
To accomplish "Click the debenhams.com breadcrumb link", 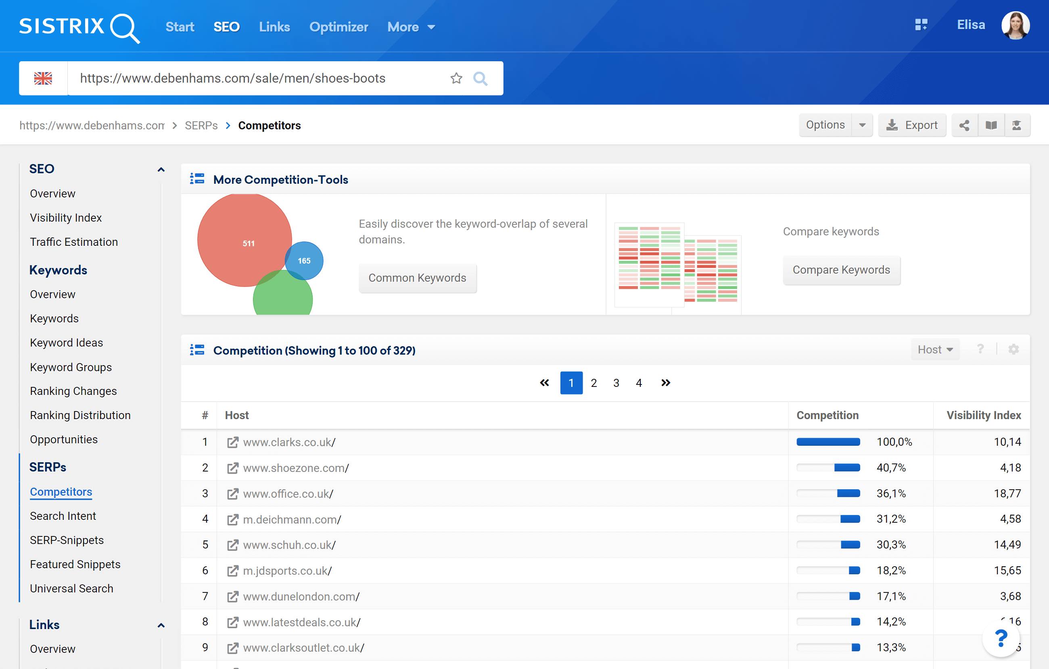I will [x=92, y=125].
